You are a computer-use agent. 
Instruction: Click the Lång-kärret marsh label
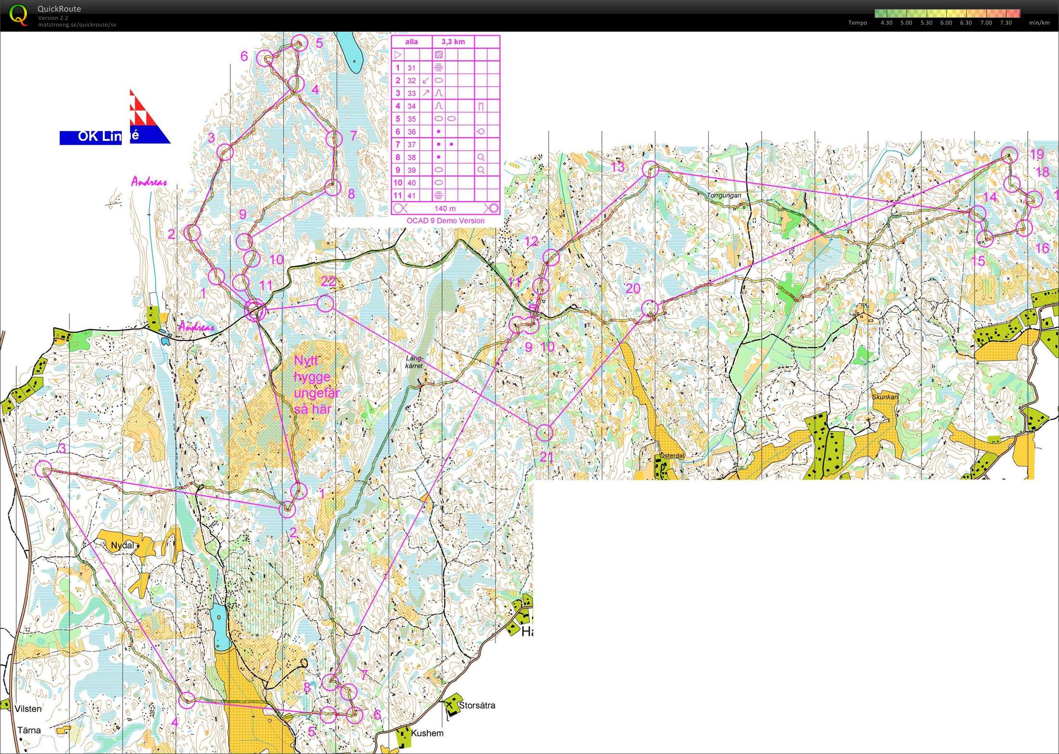tap(414, 362)
